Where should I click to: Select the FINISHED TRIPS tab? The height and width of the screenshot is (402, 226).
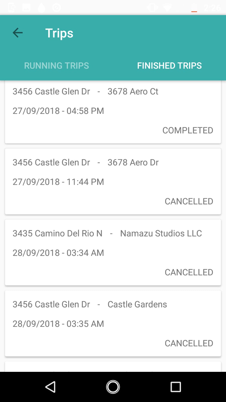[x=169, y=66]
